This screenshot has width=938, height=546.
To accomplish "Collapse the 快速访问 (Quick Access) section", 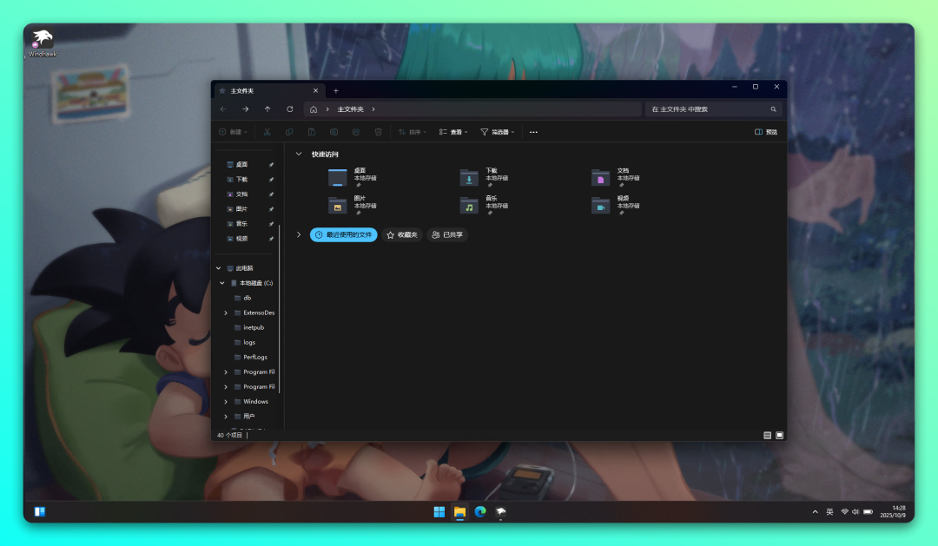I will coord(299,155).
